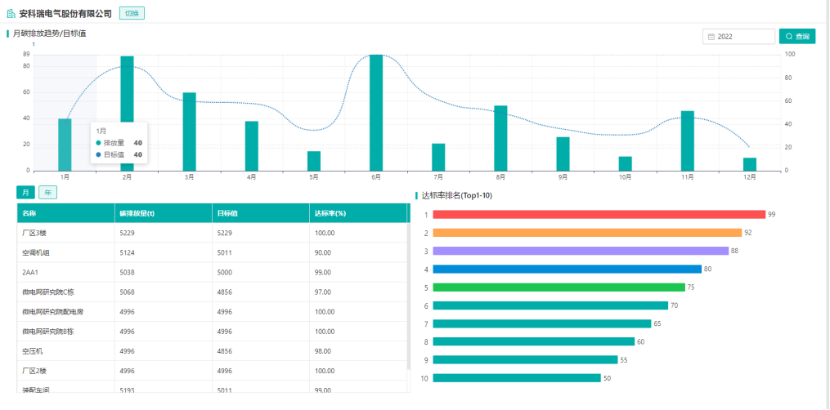Click the 6月 emission bar
This screenshot has width=830, height=410.
[x=376, y=113]
